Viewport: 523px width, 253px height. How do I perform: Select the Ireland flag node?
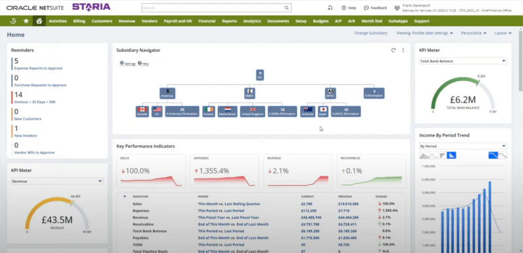click(209, 111)
